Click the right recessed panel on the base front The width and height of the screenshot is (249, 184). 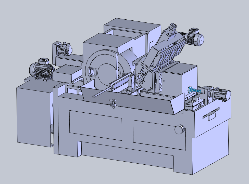159,135
